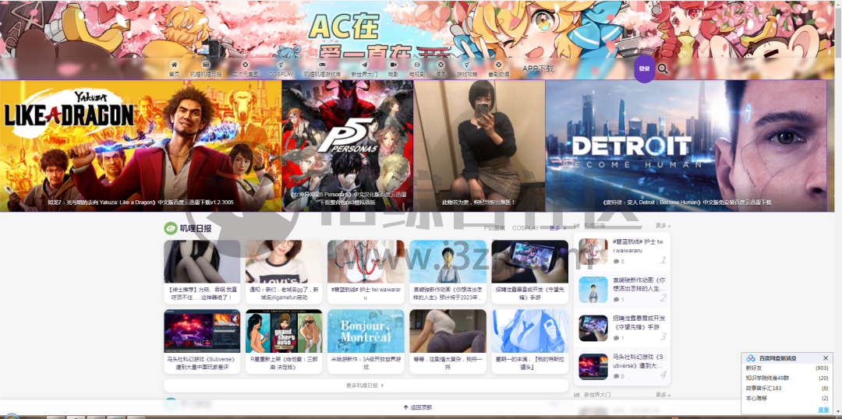Go to 首页 via the home icon
The width and height of the screenshot is (842, 419).
(x=174, y=65)
